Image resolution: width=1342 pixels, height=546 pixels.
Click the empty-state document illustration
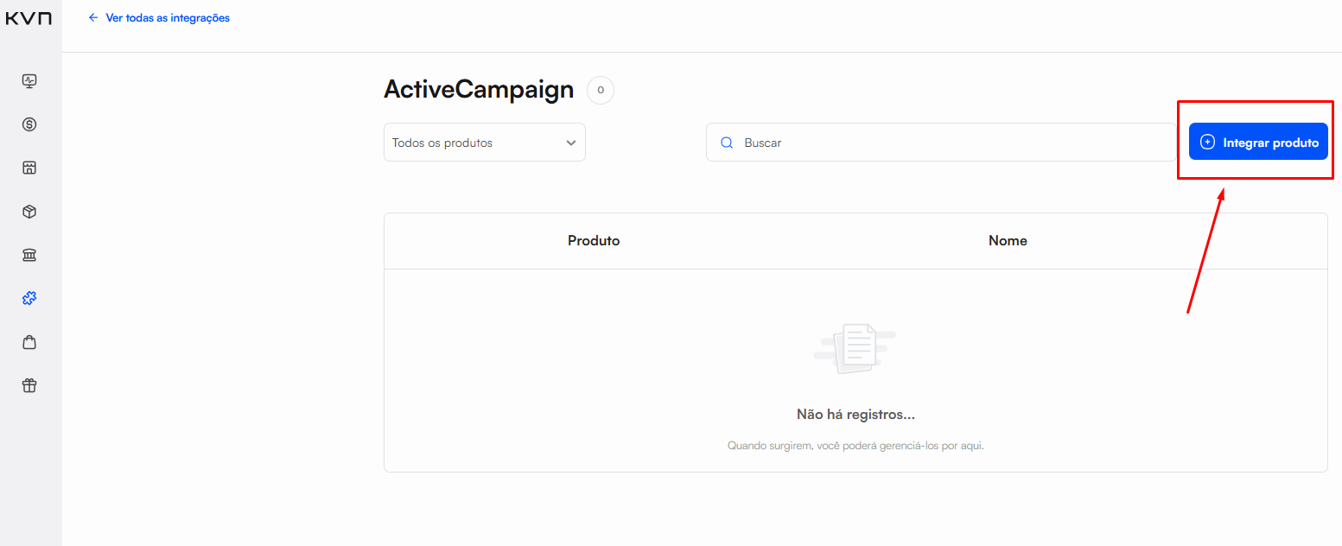point(855,348)
